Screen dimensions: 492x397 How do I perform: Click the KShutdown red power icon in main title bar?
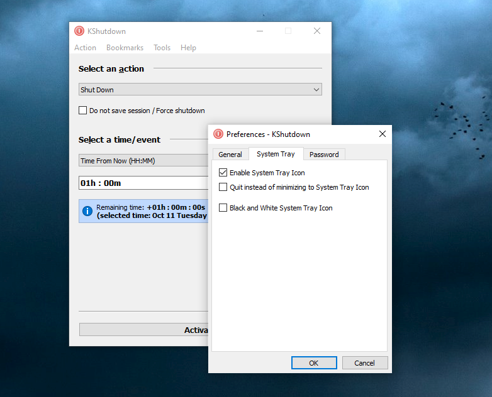(79, 31)
